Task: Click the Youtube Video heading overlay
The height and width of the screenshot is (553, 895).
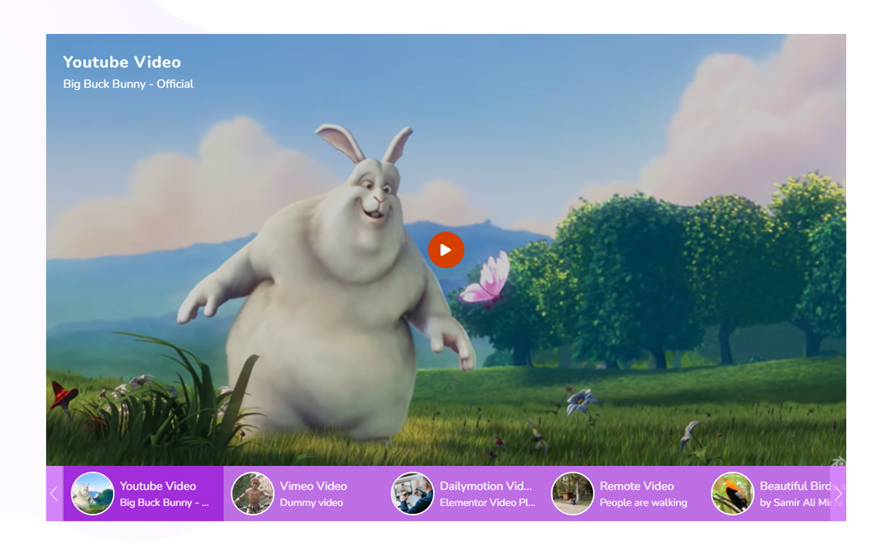Action: click(122, 62)
